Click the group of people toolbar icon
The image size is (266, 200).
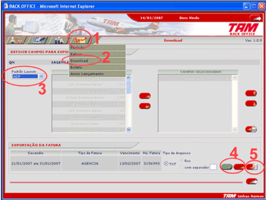pos(59,41)
